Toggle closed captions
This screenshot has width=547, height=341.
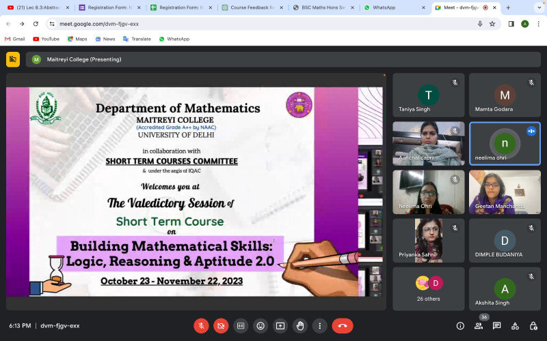point(241,326)
